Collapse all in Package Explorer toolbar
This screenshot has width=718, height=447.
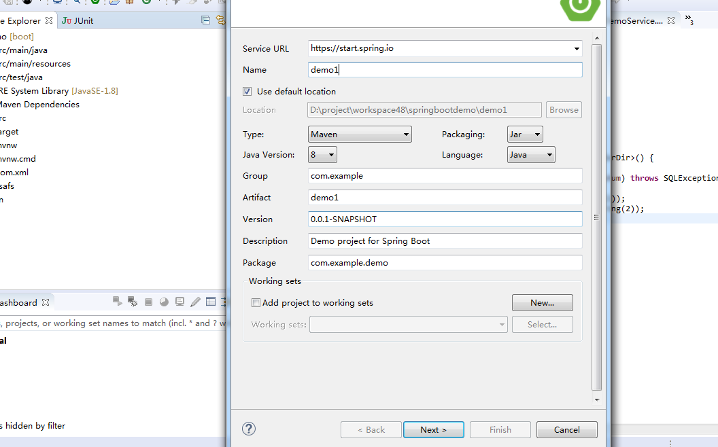205,20
